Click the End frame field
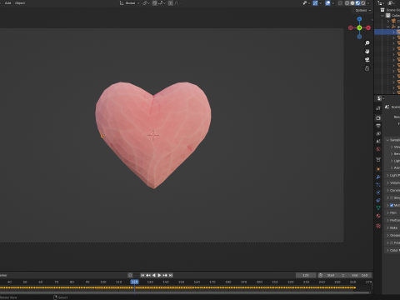Screen dimensions: 400x300 tap(360, 275)
